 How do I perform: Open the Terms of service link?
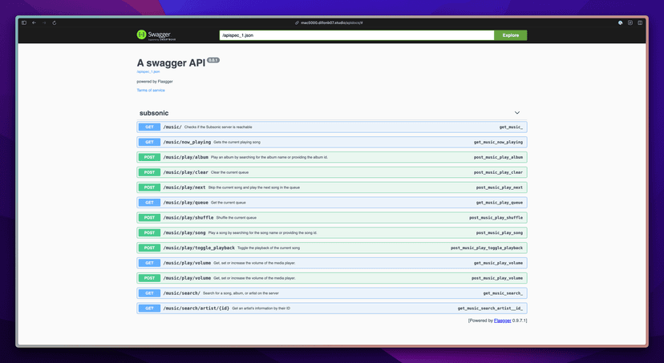tap(151, 91)
